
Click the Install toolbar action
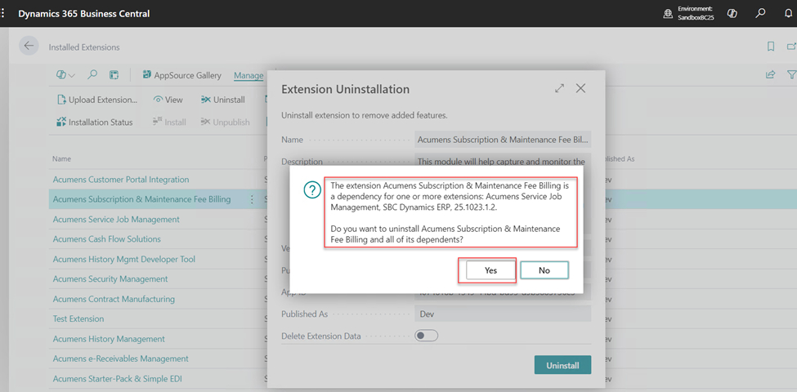[169, 122]
